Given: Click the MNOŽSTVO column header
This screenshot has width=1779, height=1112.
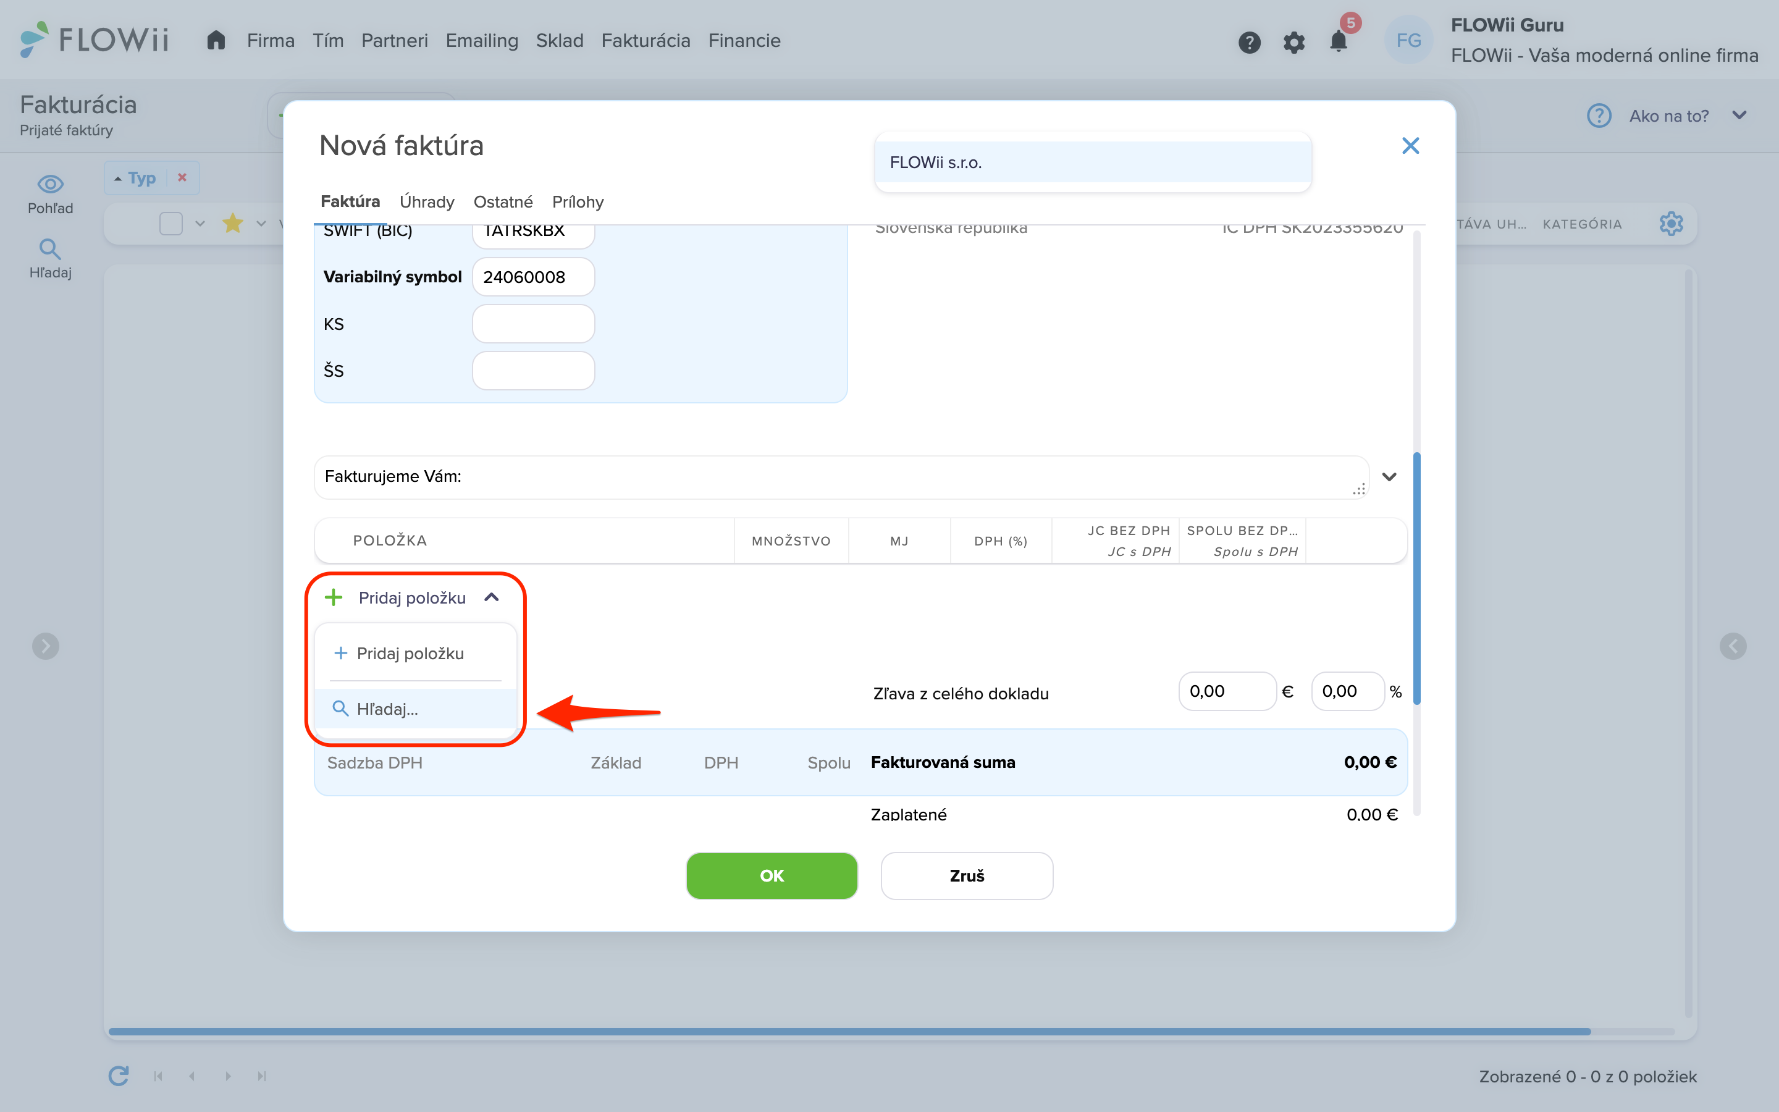Looking at the screenshot, I should point(791,541).
